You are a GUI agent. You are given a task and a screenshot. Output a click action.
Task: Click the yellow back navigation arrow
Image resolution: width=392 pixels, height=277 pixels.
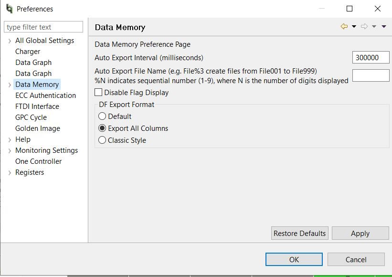coord(344,26)
